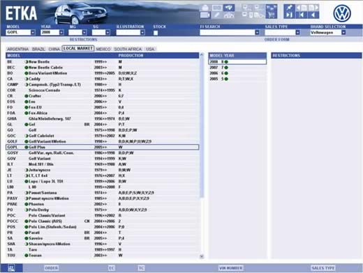Select the LOCAL MARKET tab
This screenshot has height=273, width=363.
78,48
